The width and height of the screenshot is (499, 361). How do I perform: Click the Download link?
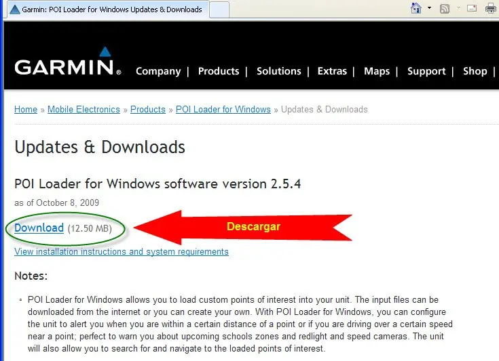[x=39, y=228]
